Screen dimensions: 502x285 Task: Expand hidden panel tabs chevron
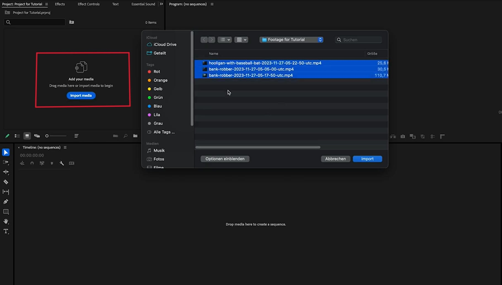click(x=161, y=4)
